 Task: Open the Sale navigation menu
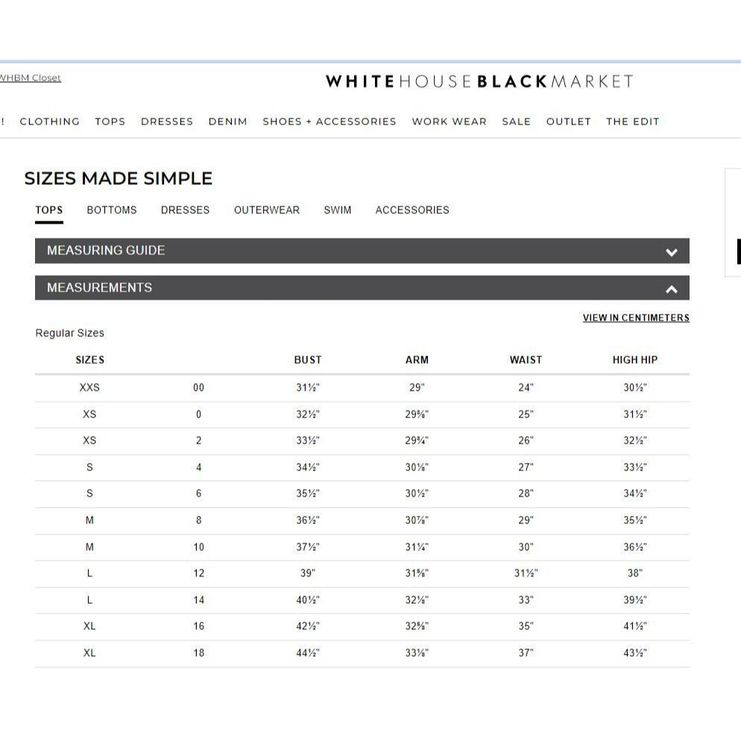coord(516,122)
